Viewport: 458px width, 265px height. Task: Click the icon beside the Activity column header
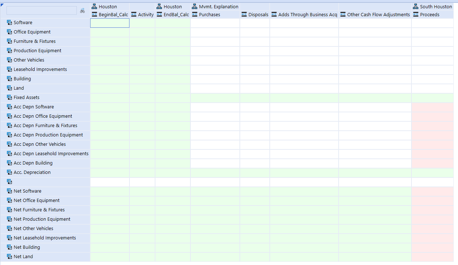pos(134,15)
